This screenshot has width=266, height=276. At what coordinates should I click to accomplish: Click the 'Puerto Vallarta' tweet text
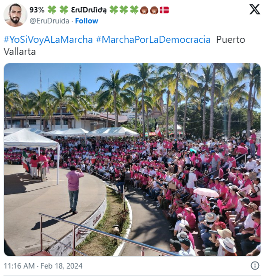pyautogui.click(x=124, y=45)
